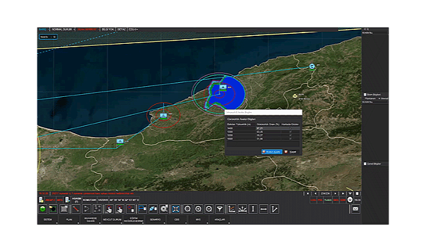The height and width of the screenshot is (252, 426).
Task: Toggle the Genel Bilgiler panel checkbox
Action: click(x=365, y=164)
